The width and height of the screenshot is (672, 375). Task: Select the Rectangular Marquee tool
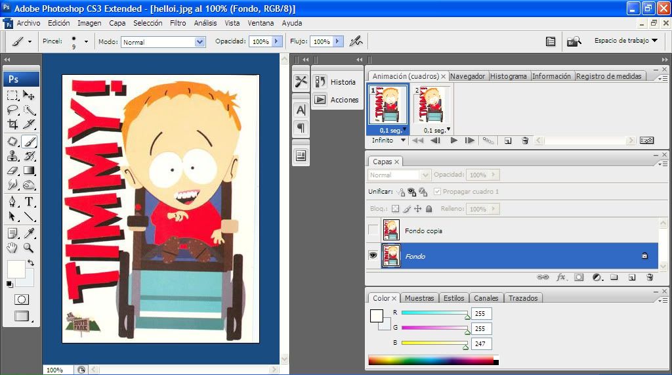[13, 95]
